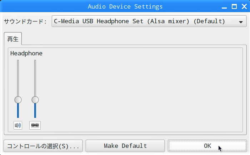Viewport: 250px width, 155px height.
Task: Click the dropdown arrow beside C-Media USB Headphone Set
Action: (x=241, y=22)
